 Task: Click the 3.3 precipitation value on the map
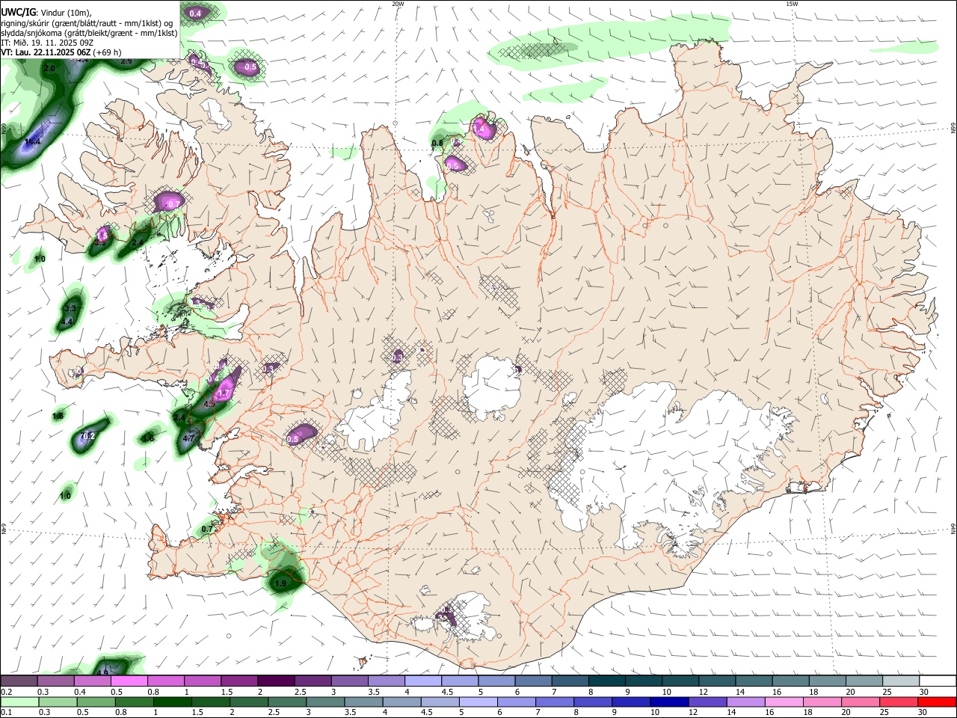pos(70,308)
